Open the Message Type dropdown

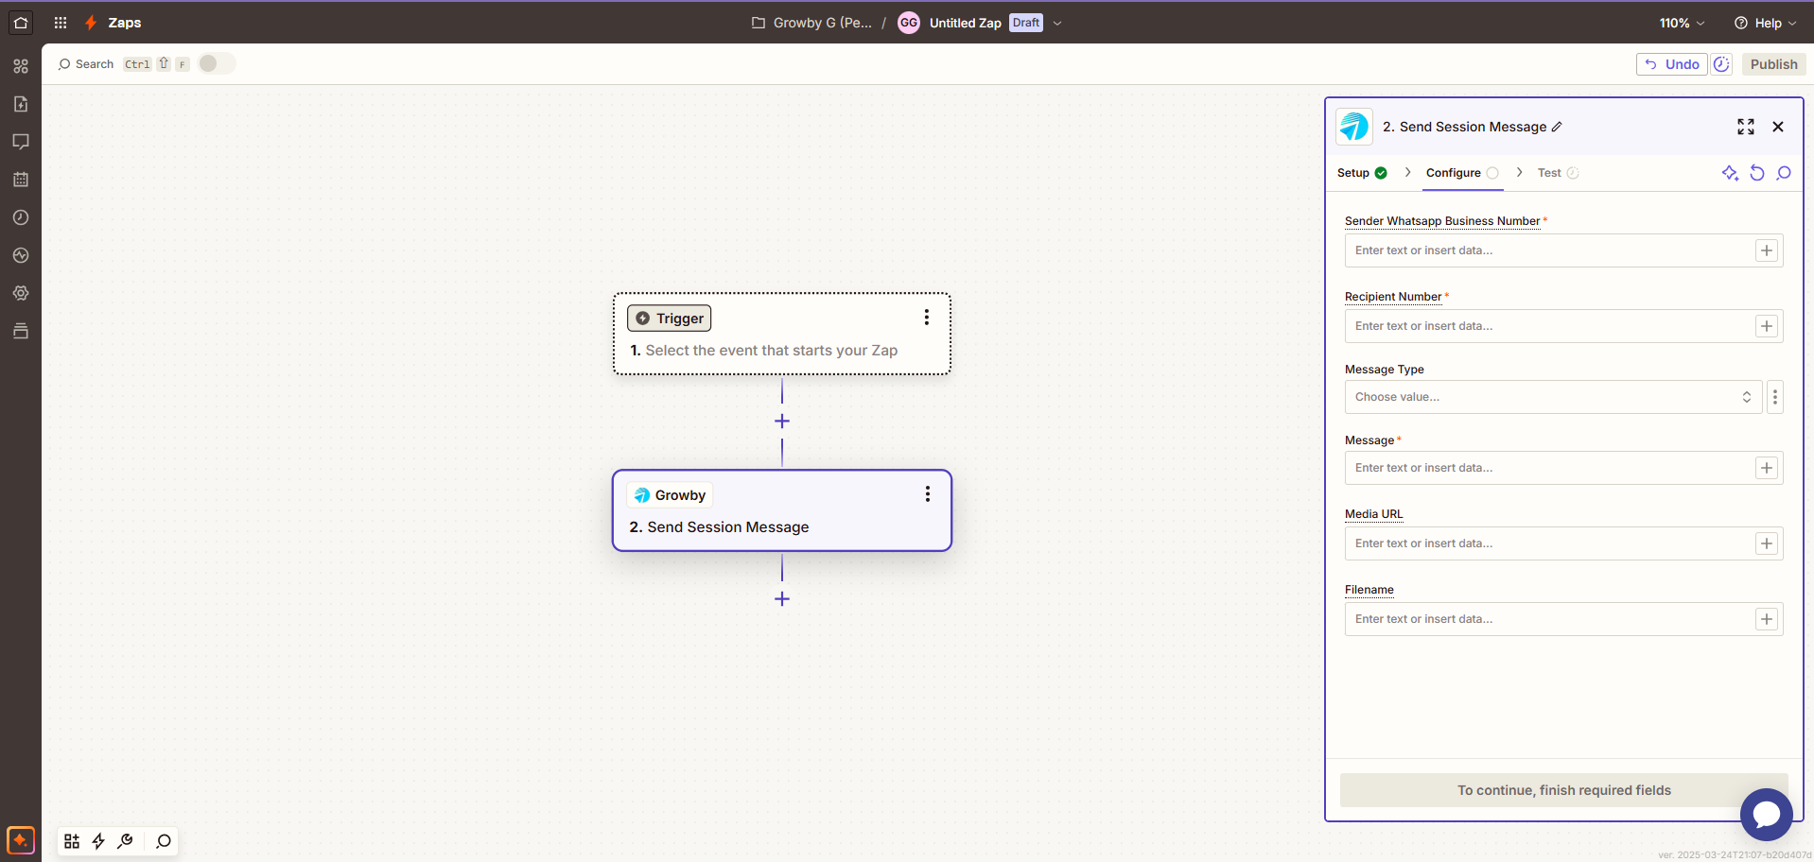[x=1553, y=397]
